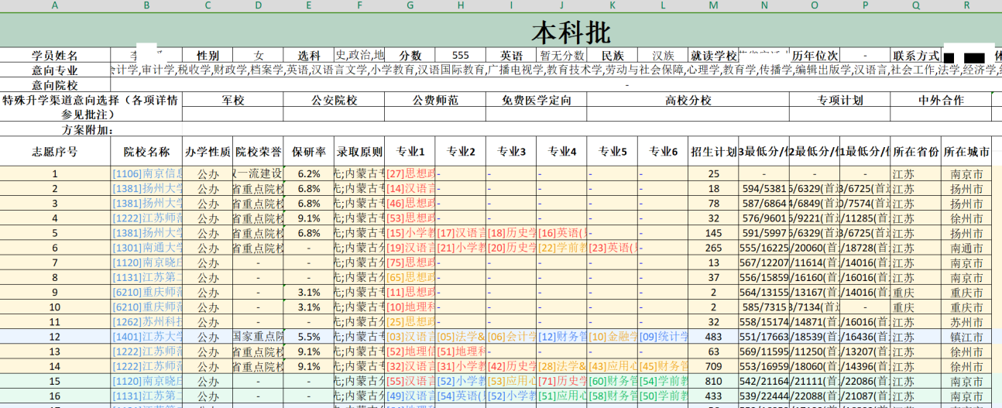Viewport: 1002px width, 408px height.
Task: Open the [1262]苏州科技 school link
Action: pos(147,322)
